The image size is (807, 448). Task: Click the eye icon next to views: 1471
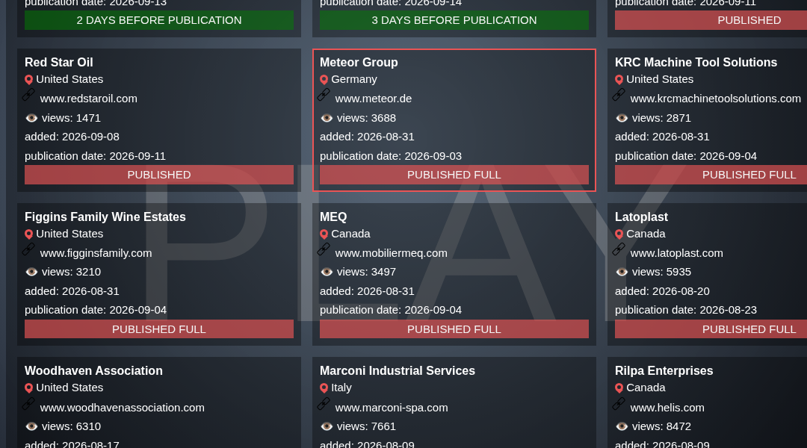click(x=31, y=118)
